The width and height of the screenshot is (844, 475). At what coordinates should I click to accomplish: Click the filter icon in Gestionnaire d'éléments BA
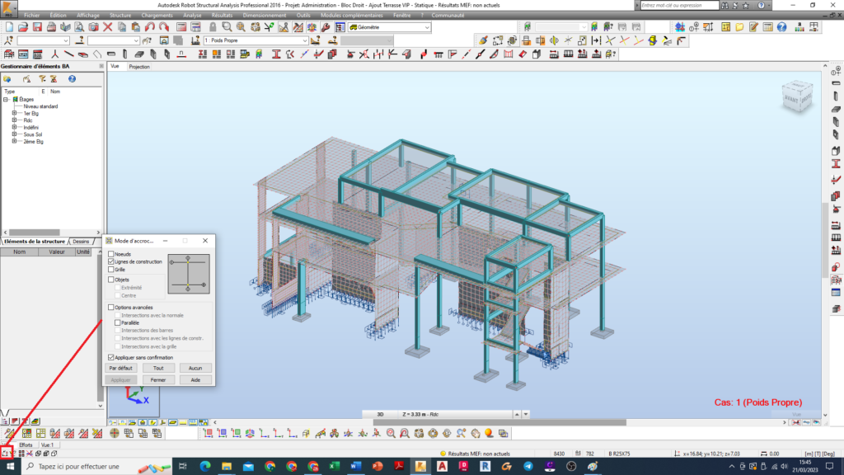click(42, 78)
